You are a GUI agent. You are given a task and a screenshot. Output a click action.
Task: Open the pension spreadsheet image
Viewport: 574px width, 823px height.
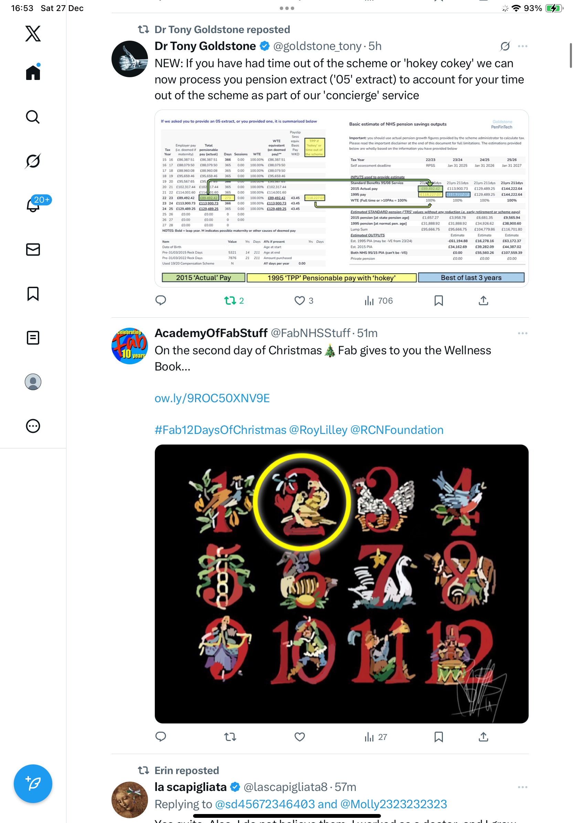[x=341, y=198]
